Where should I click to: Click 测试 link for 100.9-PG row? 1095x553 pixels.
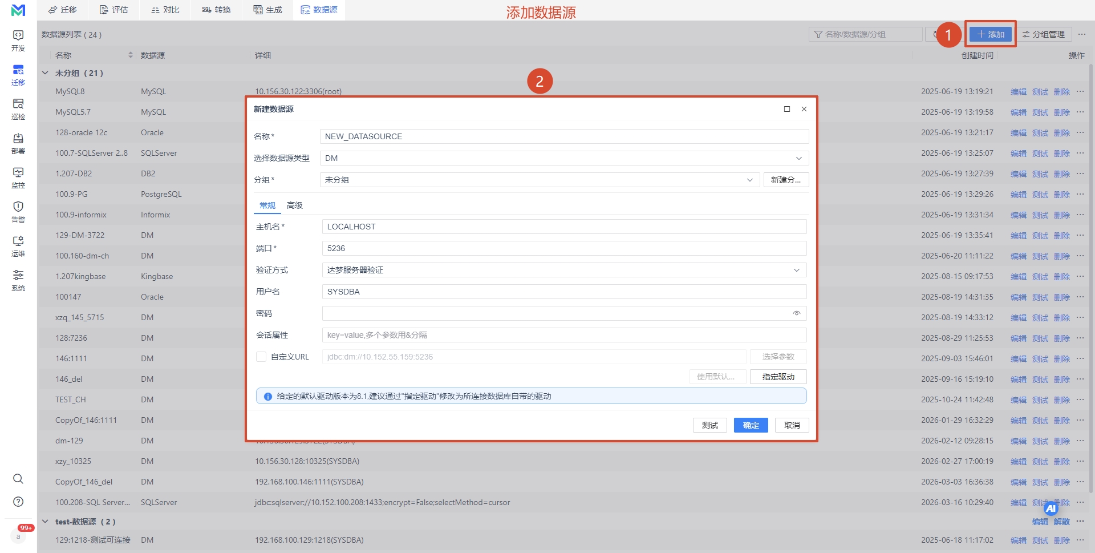click(x=1040, y=195)
